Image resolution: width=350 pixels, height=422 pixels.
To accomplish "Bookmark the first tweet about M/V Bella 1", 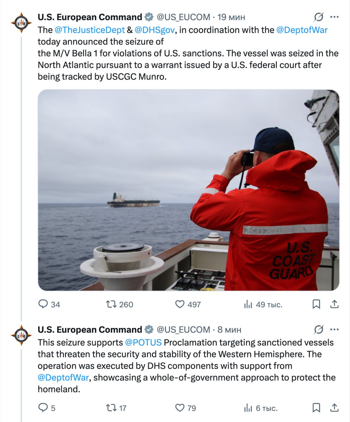I will point(316,304).
